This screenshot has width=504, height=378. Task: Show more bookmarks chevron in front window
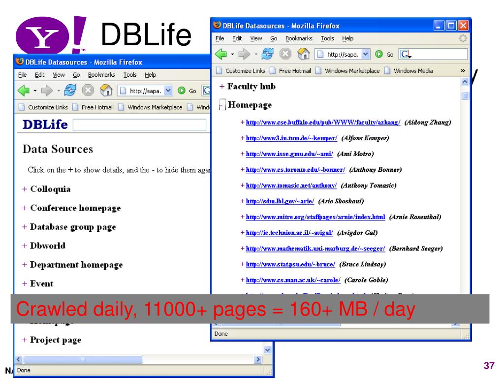[463, 71]
